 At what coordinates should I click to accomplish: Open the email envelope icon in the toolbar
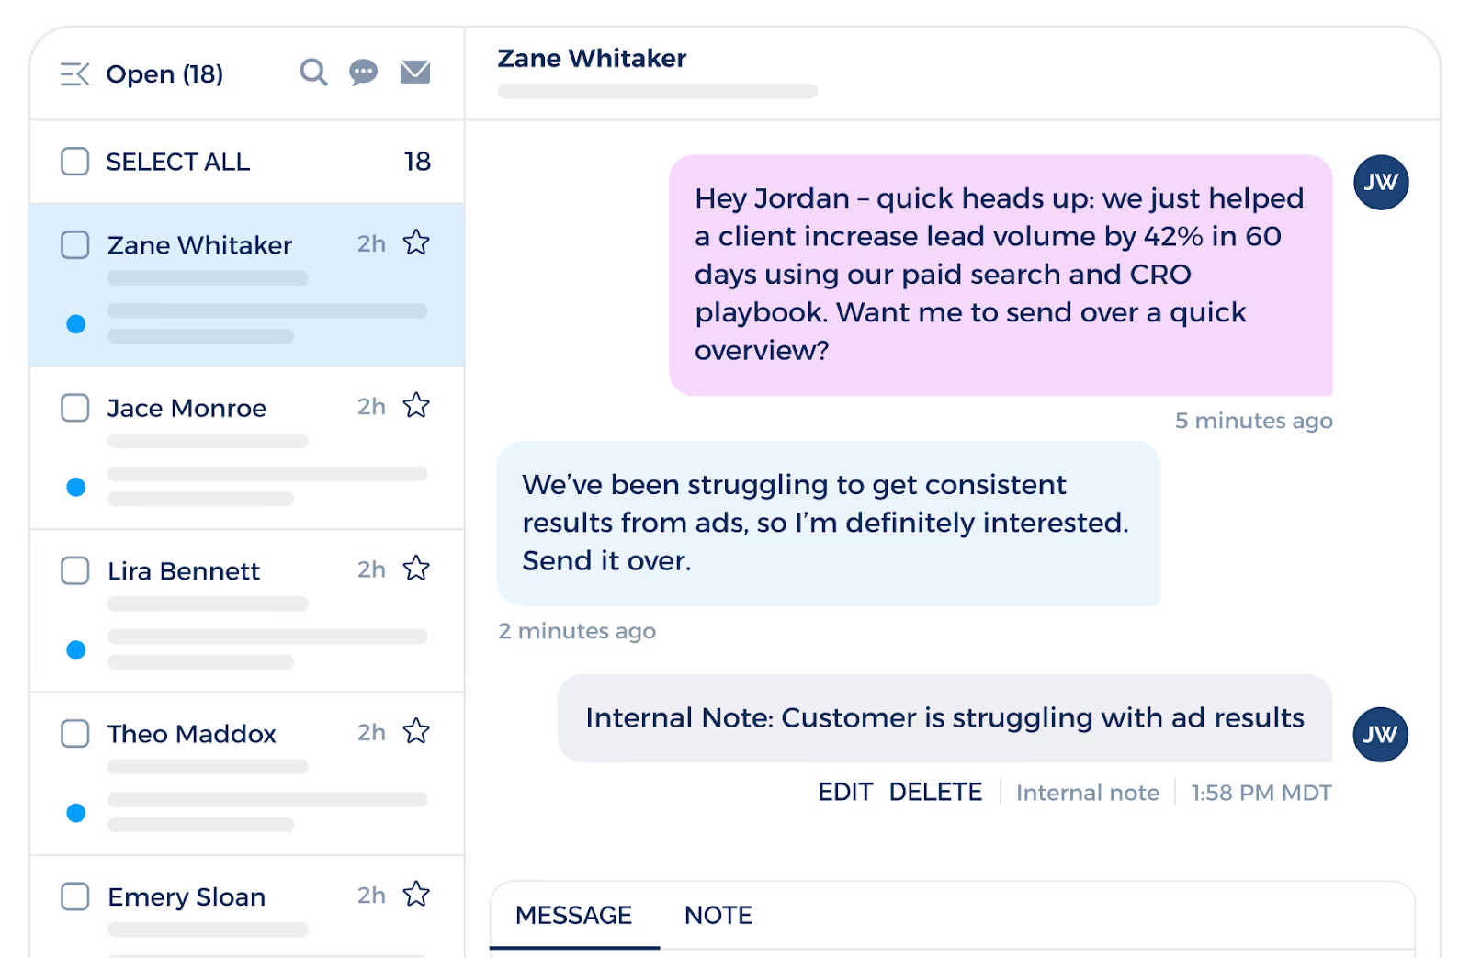(x=414, y=72)
